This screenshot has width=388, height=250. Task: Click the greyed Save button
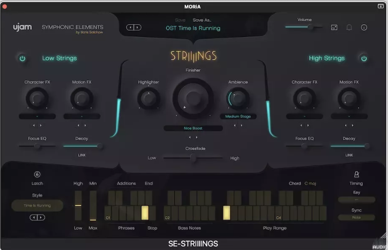point(180,20)
